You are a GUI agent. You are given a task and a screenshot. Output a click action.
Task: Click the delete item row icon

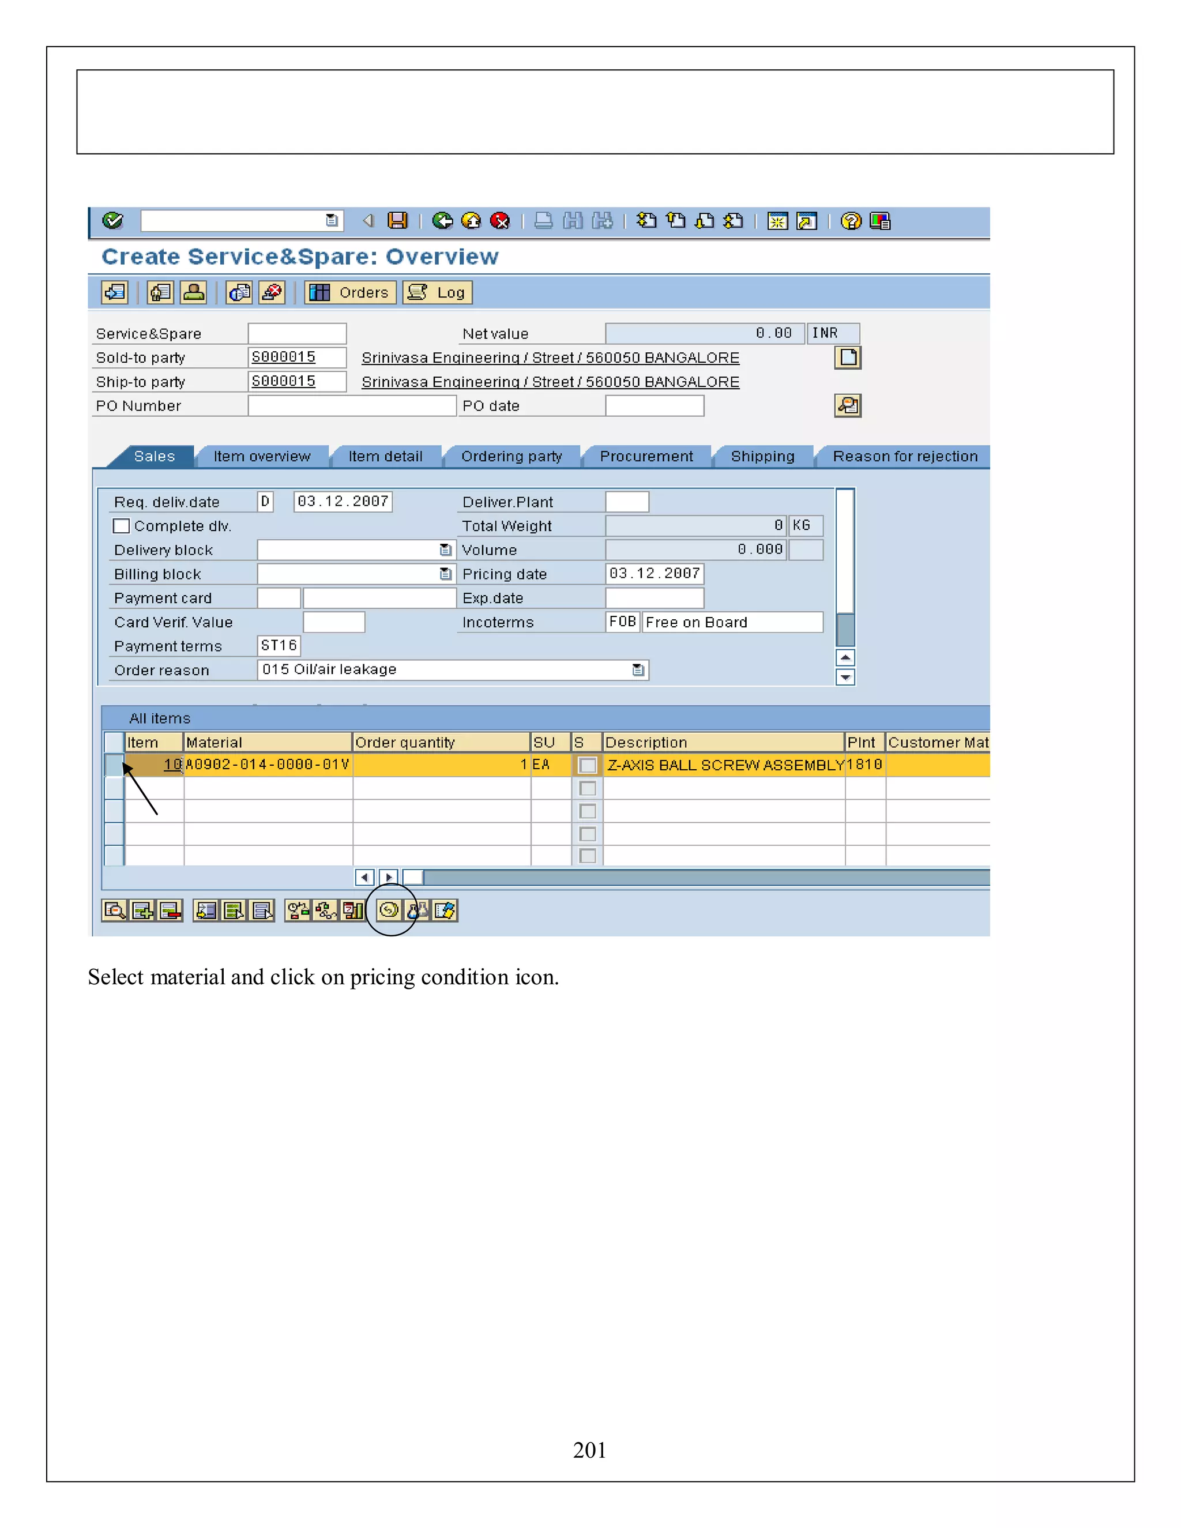[170, 910]
